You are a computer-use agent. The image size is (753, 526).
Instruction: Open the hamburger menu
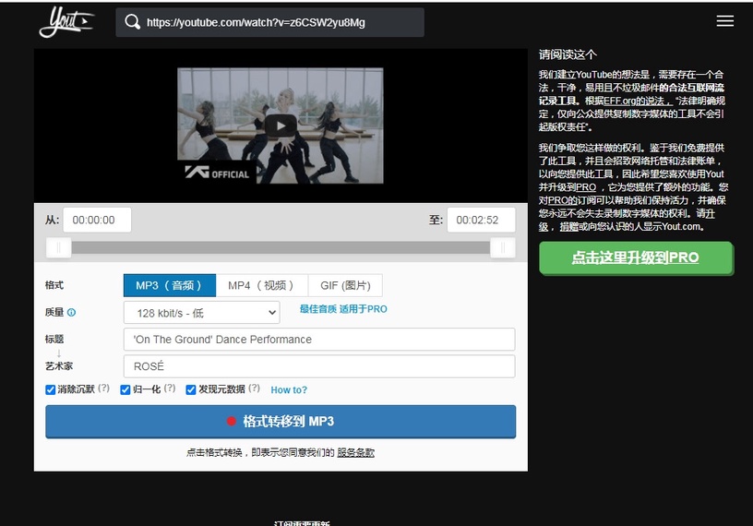click(724, 21)
